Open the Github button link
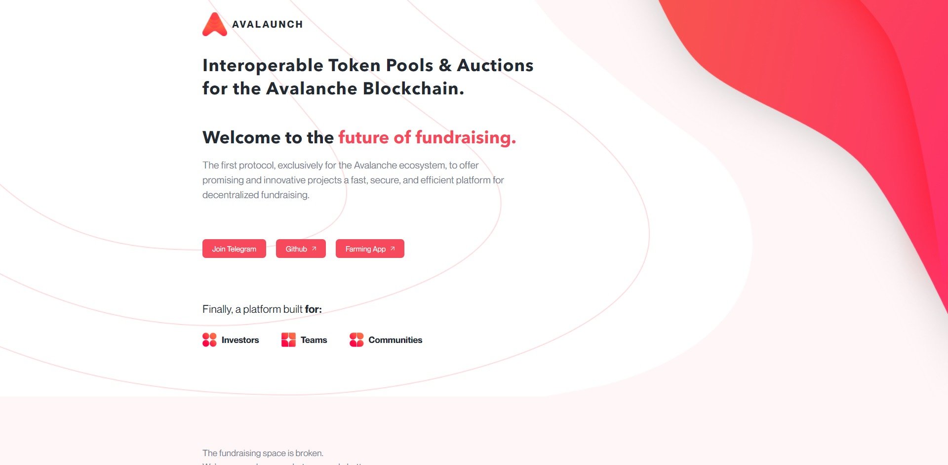This screenshot has height=465, width=948. coord(296,249)
